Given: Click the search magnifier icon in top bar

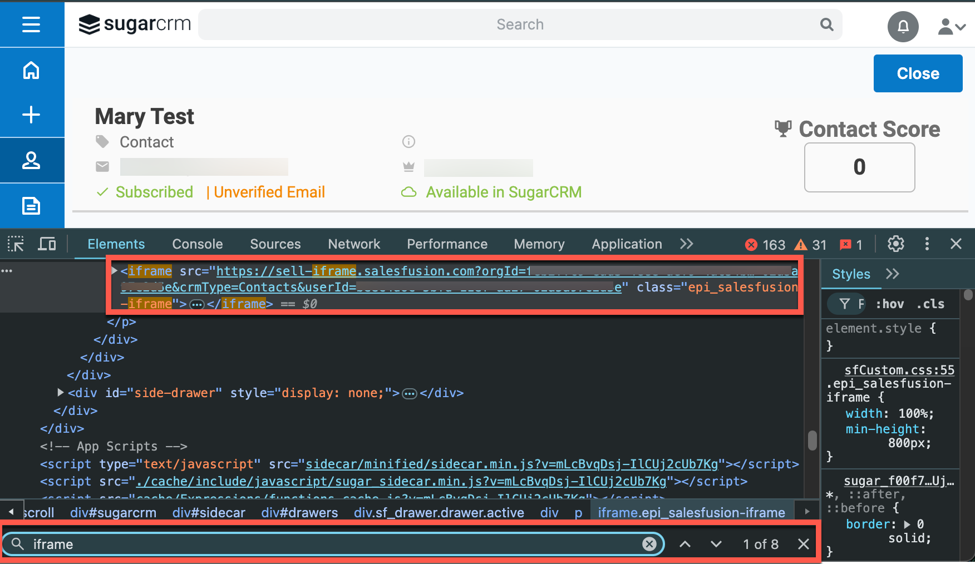Looking at the screenshot, I should point(827,24).
